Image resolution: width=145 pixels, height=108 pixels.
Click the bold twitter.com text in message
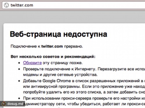tap(52, 46)
